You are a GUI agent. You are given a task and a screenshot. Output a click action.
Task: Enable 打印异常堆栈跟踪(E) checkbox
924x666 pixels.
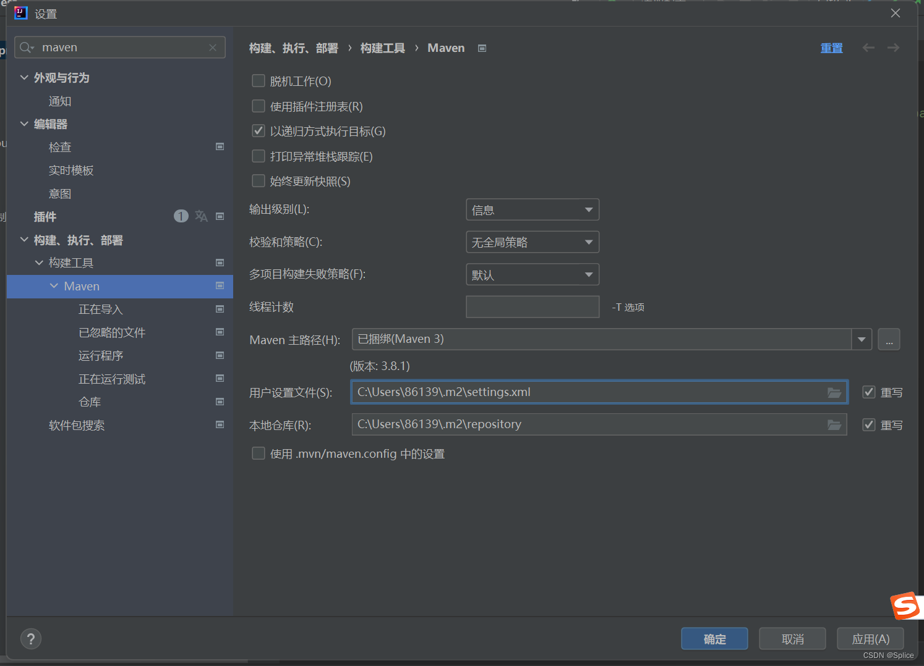(259, 156)
